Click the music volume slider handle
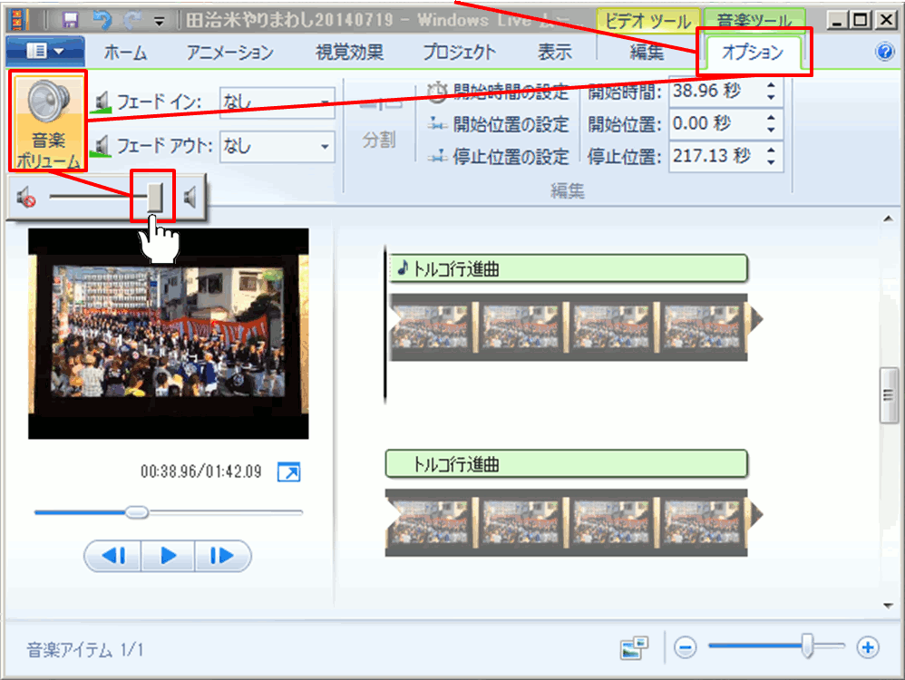905x680 pixels. click(155, 196)
